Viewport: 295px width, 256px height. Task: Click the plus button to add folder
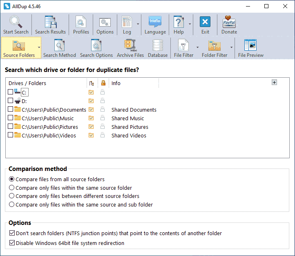point(274,82)
